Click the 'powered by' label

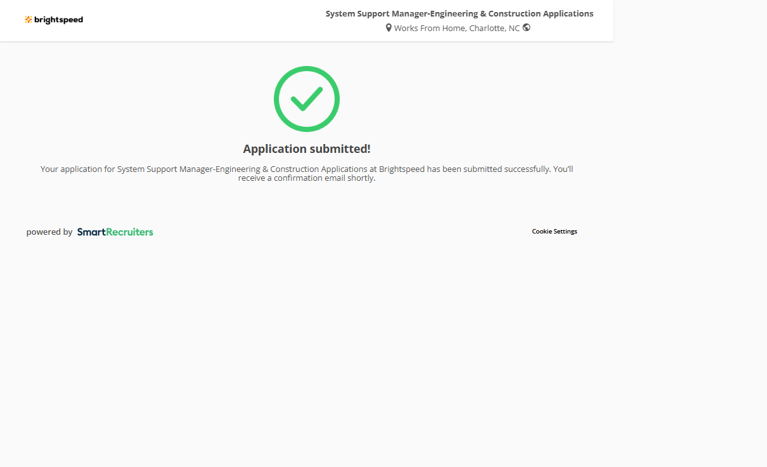[x=49, y=232]
